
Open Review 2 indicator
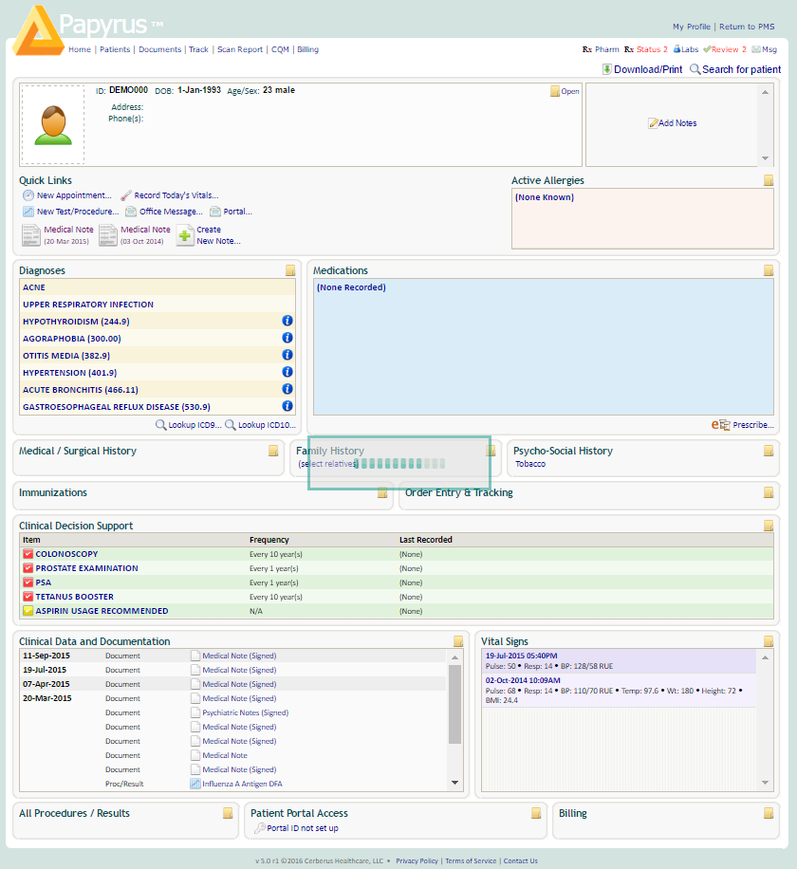[x=725, y=49]
